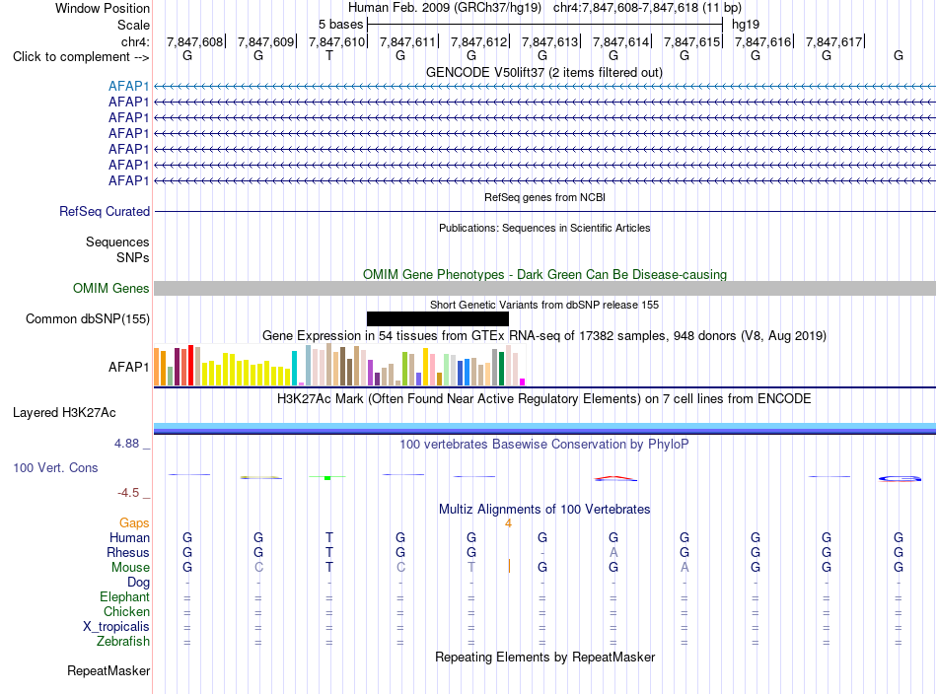937x694 pixels.
Task: Click the "Zebrafish" alignment row label
Action: click(x=123, y=641)
